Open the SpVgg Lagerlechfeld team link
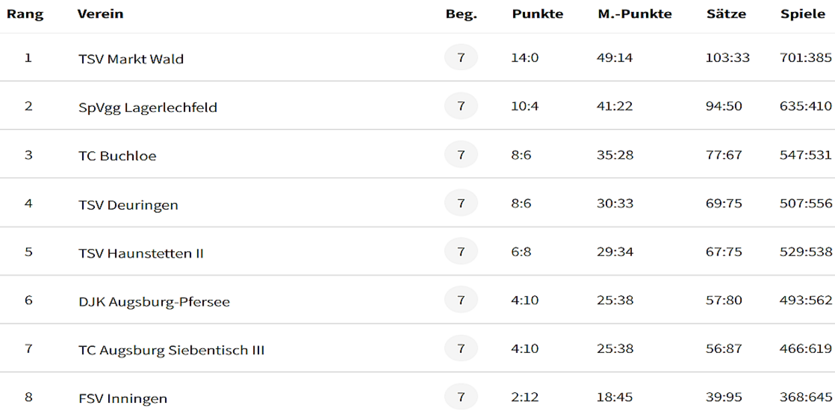835x417 pixels. click(148, 107)
